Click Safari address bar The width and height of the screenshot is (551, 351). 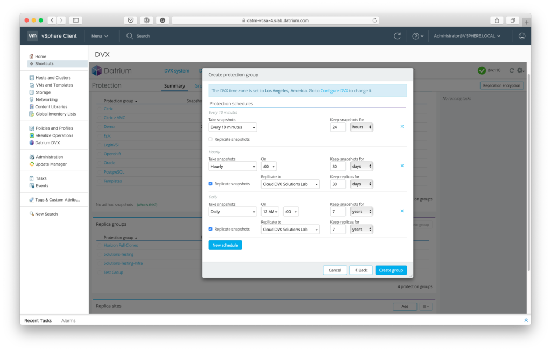click(x=276, y=20)
